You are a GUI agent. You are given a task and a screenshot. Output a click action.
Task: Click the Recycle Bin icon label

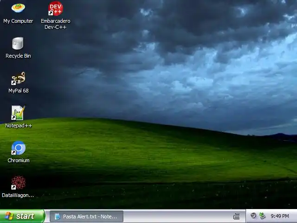point(18,56)
